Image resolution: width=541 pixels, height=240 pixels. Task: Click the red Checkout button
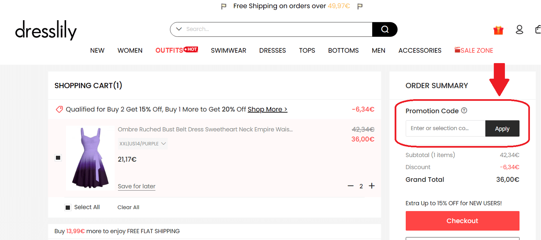pyautogui.click(x=462, y=221)
